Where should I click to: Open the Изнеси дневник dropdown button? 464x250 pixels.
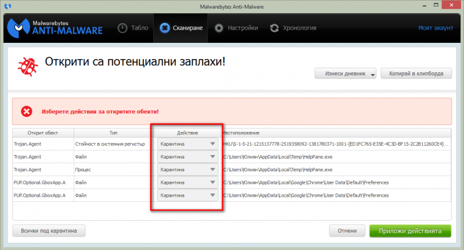coord(345,73)
